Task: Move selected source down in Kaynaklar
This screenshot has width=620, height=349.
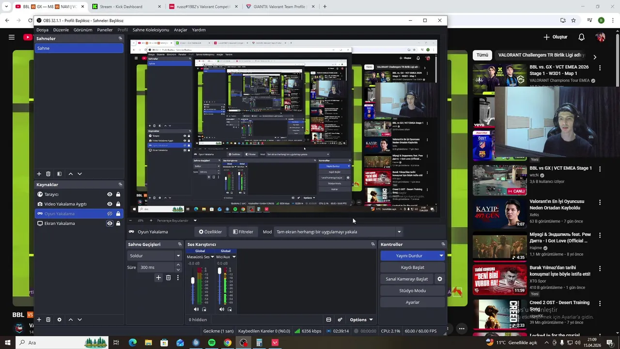Action: 80,319
